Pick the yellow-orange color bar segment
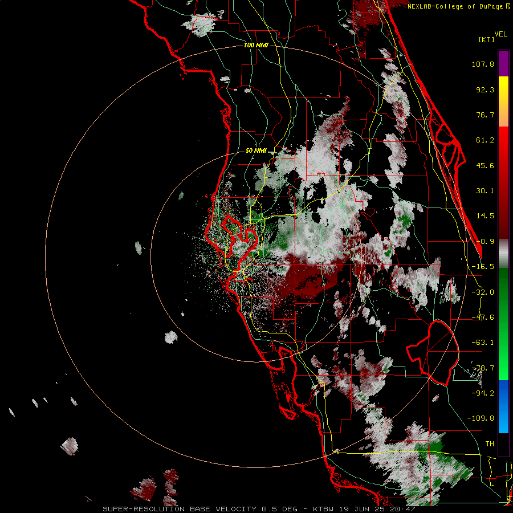The width and height of the screenshot is (513, 513). tap(503, 101)
